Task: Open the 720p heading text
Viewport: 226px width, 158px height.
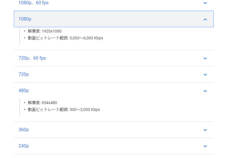Action: point(24,74)
